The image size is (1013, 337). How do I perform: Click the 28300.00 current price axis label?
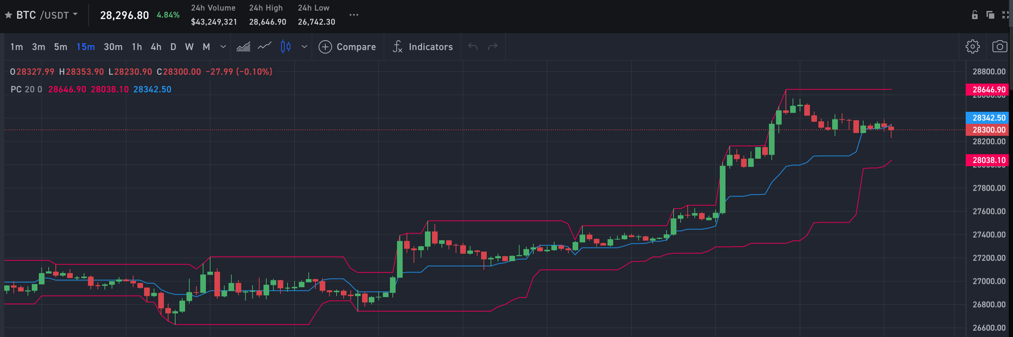(988, 130)
